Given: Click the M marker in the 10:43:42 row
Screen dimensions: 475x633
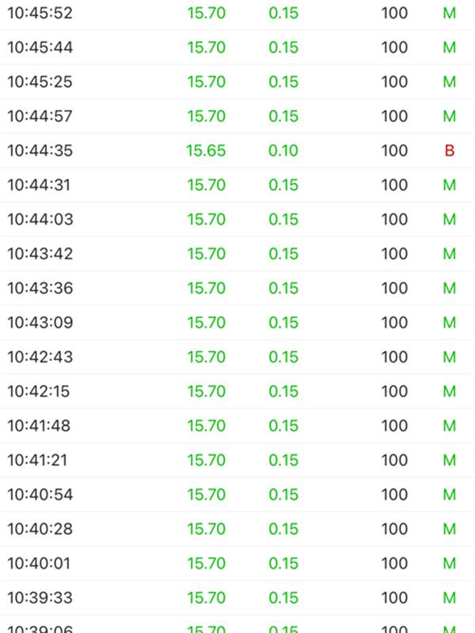Looking at the screenshot, I should [x=450, y=254].
